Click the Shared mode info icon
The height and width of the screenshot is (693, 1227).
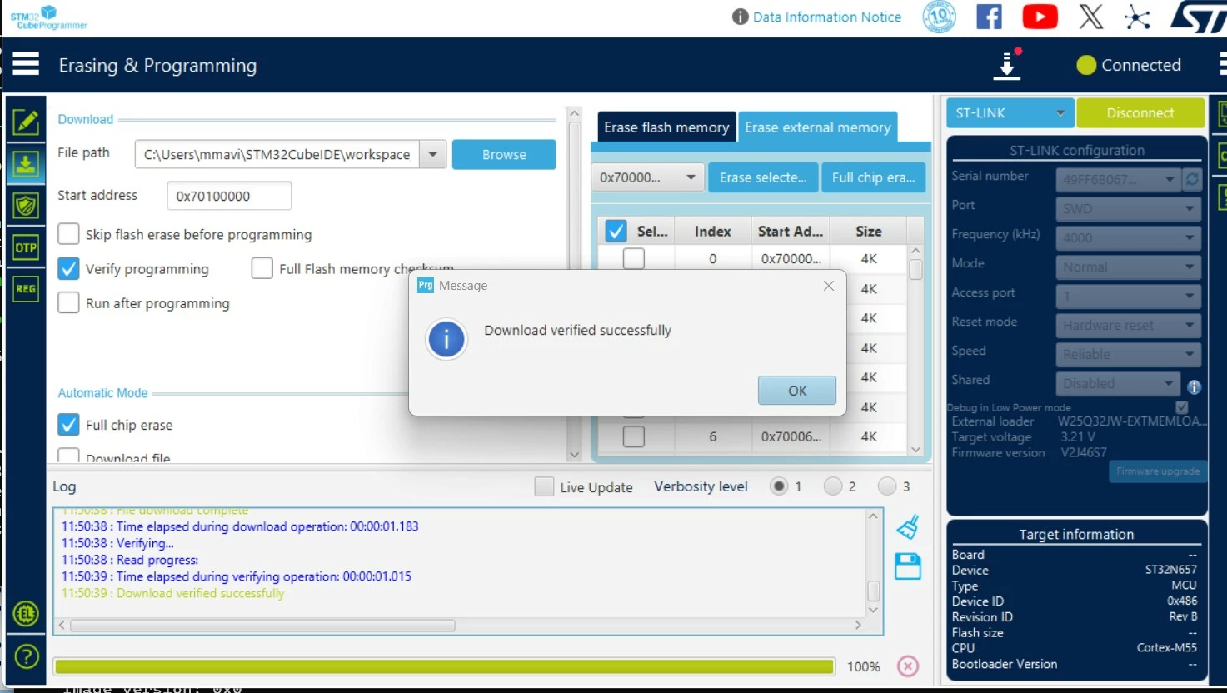(x=1194, y=386)
